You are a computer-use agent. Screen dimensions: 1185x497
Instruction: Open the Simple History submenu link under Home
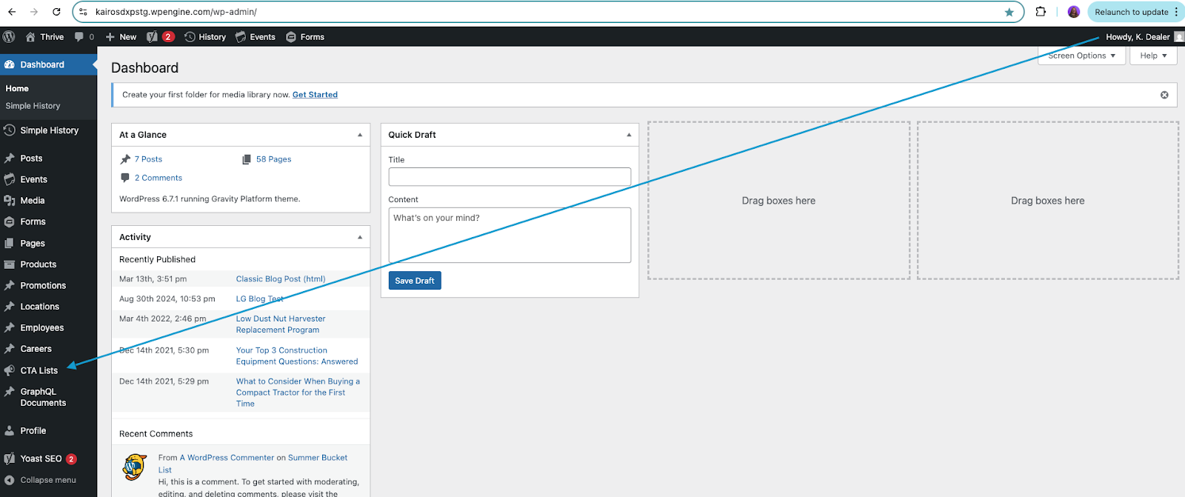click(33, 106)
